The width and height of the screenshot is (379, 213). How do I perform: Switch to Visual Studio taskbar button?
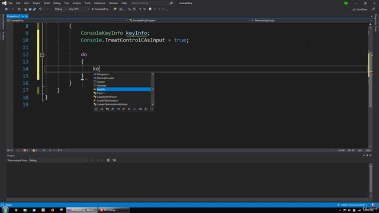tap(82, 210)
